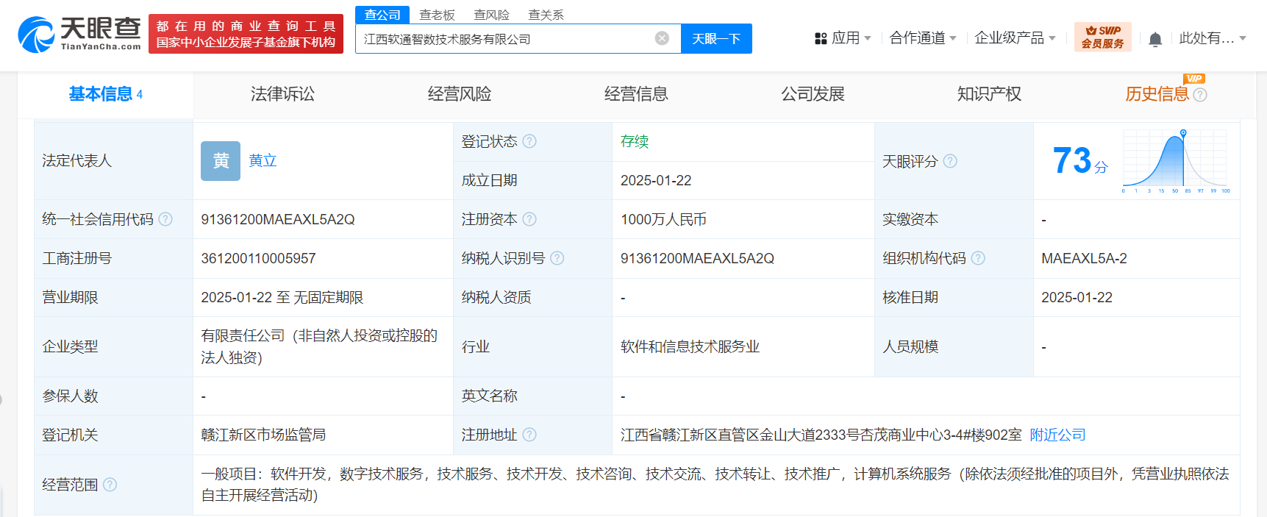Switch to the 知识产权 tab
This screenshot has height=517, width=1267.
tap(989, 94)
